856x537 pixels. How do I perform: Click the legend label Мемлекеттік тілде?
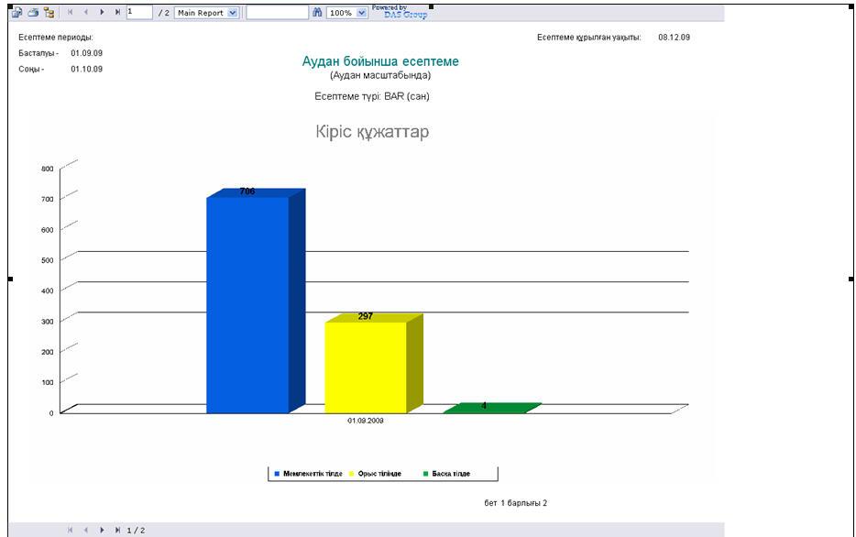313,474
